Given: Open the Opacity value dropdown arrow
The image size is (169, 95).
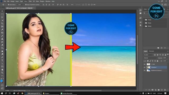Looking at the screenshot, I should pyautogui.click(x=167, y=58).
